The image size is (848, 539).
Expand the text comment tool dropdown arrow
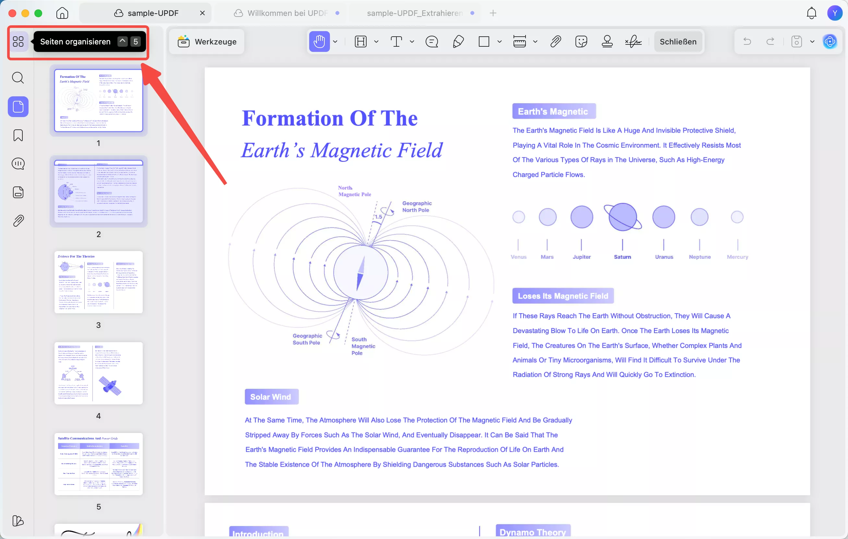click(x=412, y=42)
